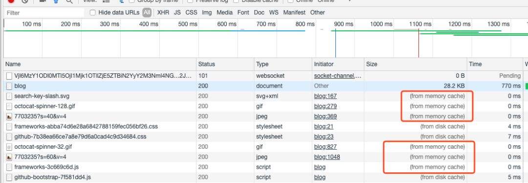Viewport: 528px width, 183px height.
Task: Sort requests by the Status column header
Action: 206,64
